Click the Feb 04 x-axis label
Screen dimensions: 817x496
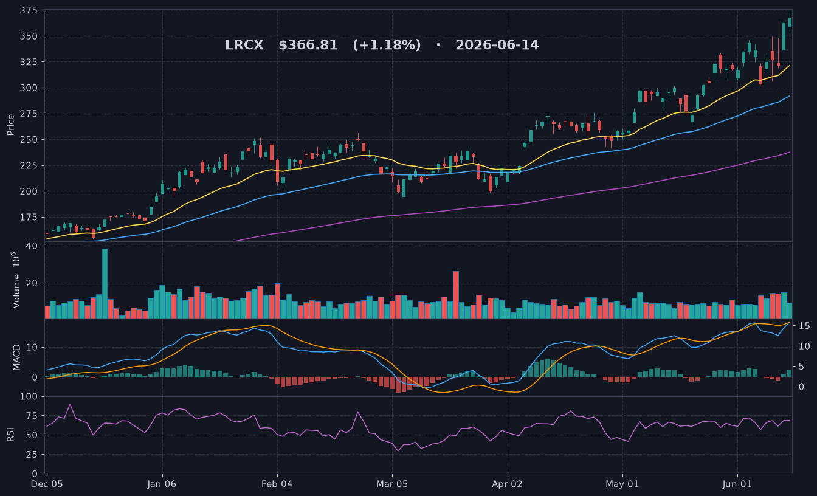[277, 484]
